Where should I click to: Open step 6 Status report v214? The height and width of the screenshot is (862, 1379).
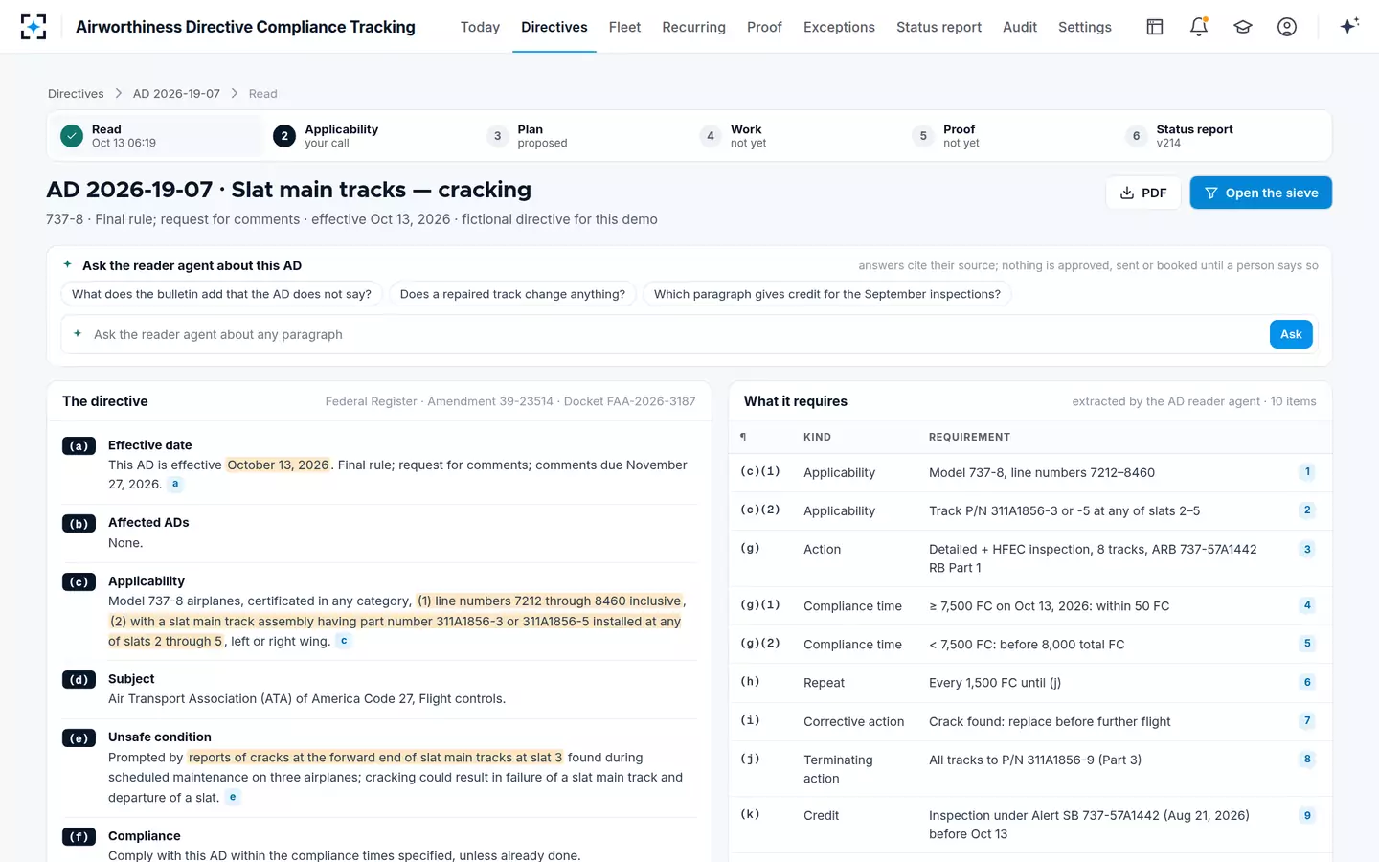[1220, 136]
